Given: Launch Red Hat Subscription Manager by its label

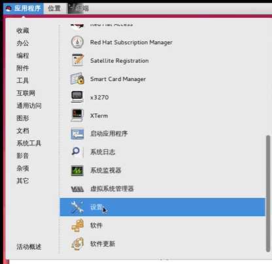Looking at the screenshot, I should point(131,43).
